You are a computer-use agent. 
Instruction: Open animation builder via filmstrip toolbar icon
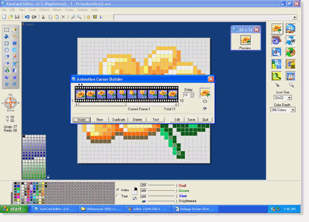[x=95, y=17]
